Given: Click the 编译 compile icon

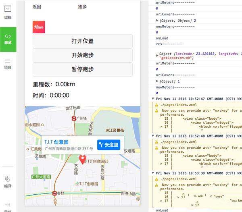Looking at the screenshot, I should point(8,182).
